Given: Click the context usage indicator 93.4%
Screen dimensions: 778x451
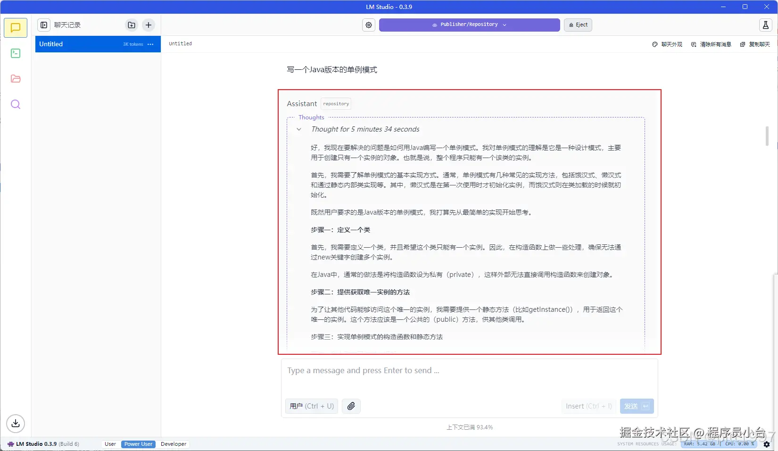Looking at the screenshot, I should tap(469, 427).
